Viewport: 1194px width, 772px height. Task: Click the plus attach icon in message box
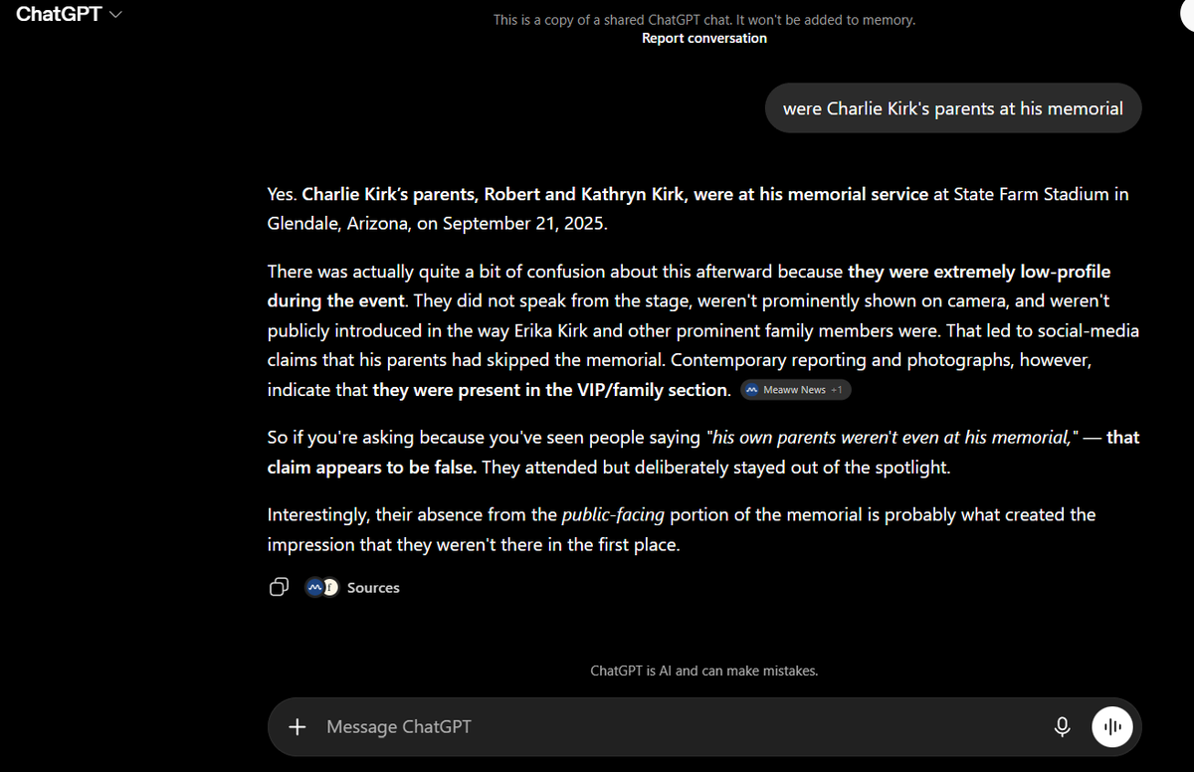tap(297, 727)
